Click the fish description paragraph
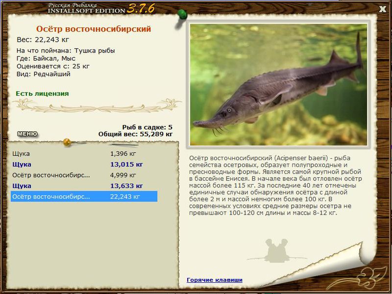The image size is (392, 294). pos(275,186)
